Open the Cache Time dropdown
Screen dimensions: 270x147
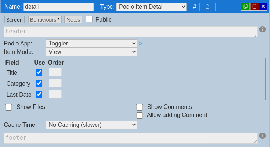tap(91, 125)
